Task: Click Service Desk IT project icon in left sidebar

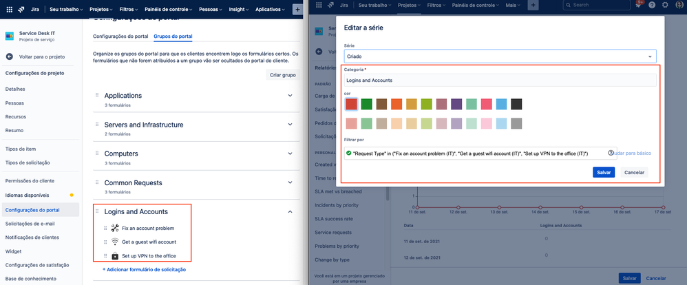Action: click(x=10, y=36)
